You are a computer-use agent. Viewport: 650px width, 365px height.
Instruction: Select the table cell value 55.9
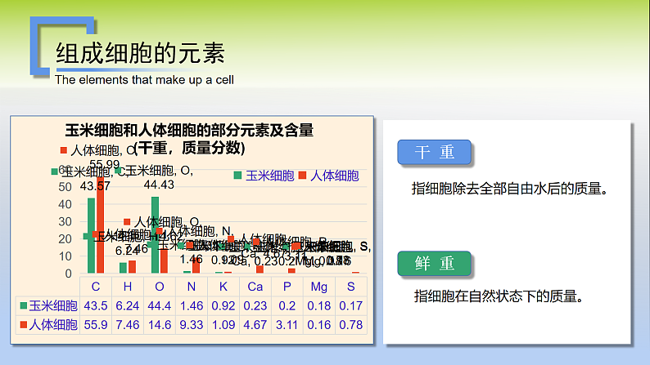(96, 325)
